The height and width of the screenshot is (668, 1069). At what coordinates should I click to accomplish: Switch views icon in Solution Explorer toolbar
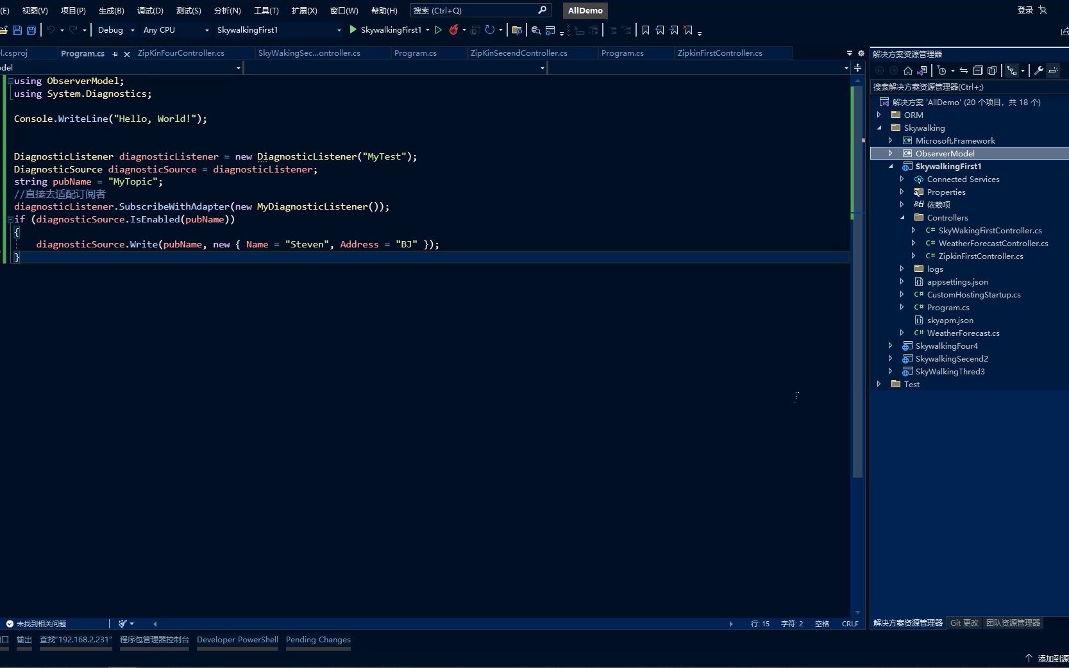(x=922, y=71)
